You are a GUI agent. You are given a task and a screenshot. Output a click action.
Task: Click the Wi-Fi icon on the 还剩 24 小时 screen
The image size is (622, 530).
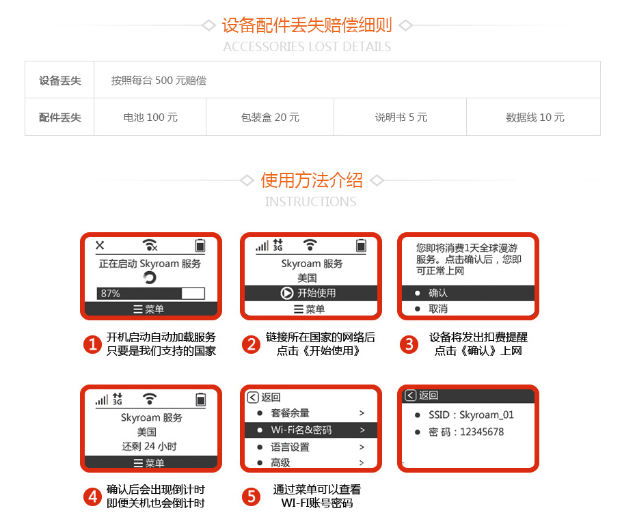150,399
